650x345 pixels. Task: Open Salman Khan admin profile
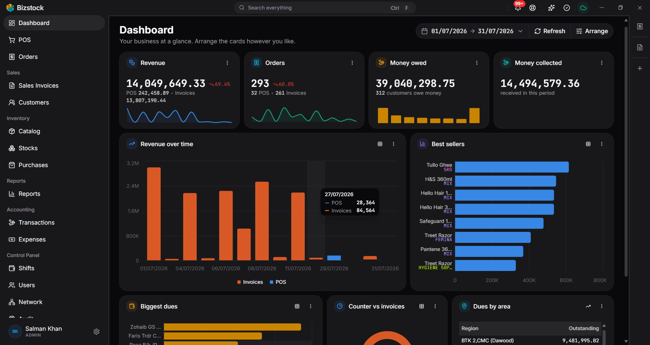[36, 331]
